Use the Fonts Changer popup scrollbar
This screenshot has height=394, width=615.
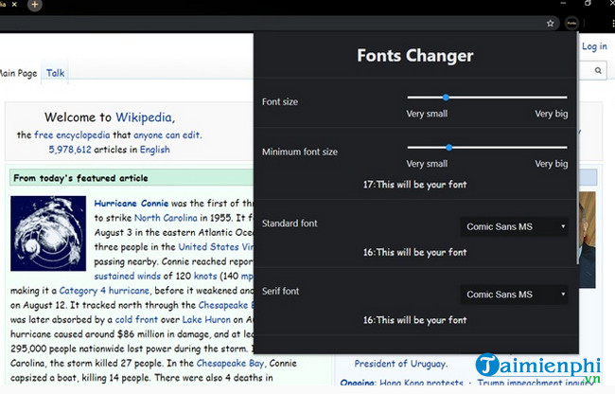[577, 149]
